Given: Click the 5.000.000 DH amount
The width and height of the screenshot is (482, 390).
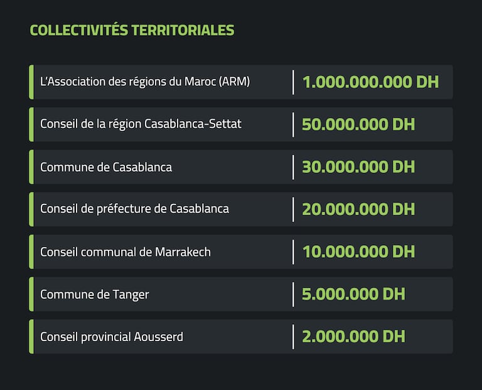Looking at the screenshot, I should [x=353, y=294].
